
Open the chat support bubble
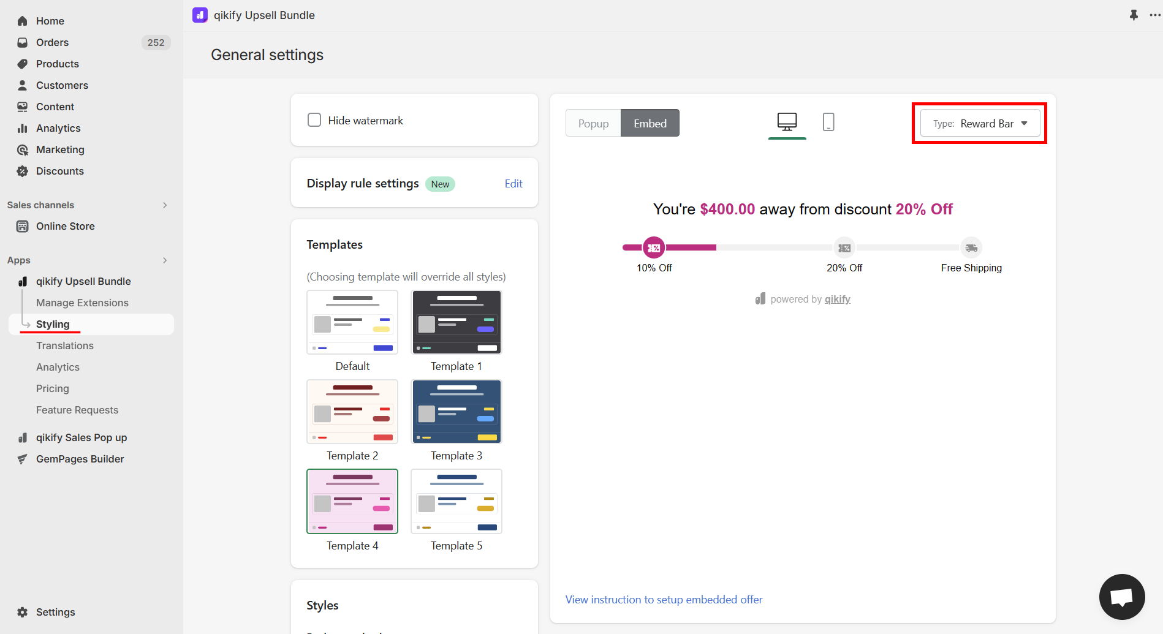tap(1122, 597)
